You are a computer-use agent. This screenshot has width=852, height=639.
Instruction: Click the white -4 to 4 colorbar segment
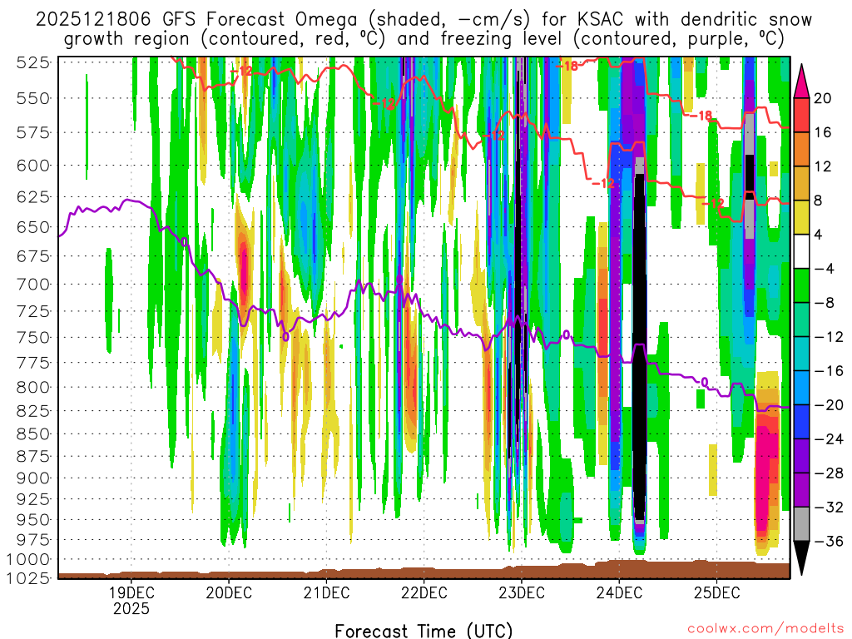(801, 251)
